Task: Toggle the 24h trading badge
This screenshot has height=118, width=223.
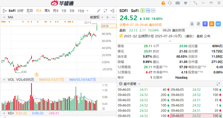Action: pos(153,10)
